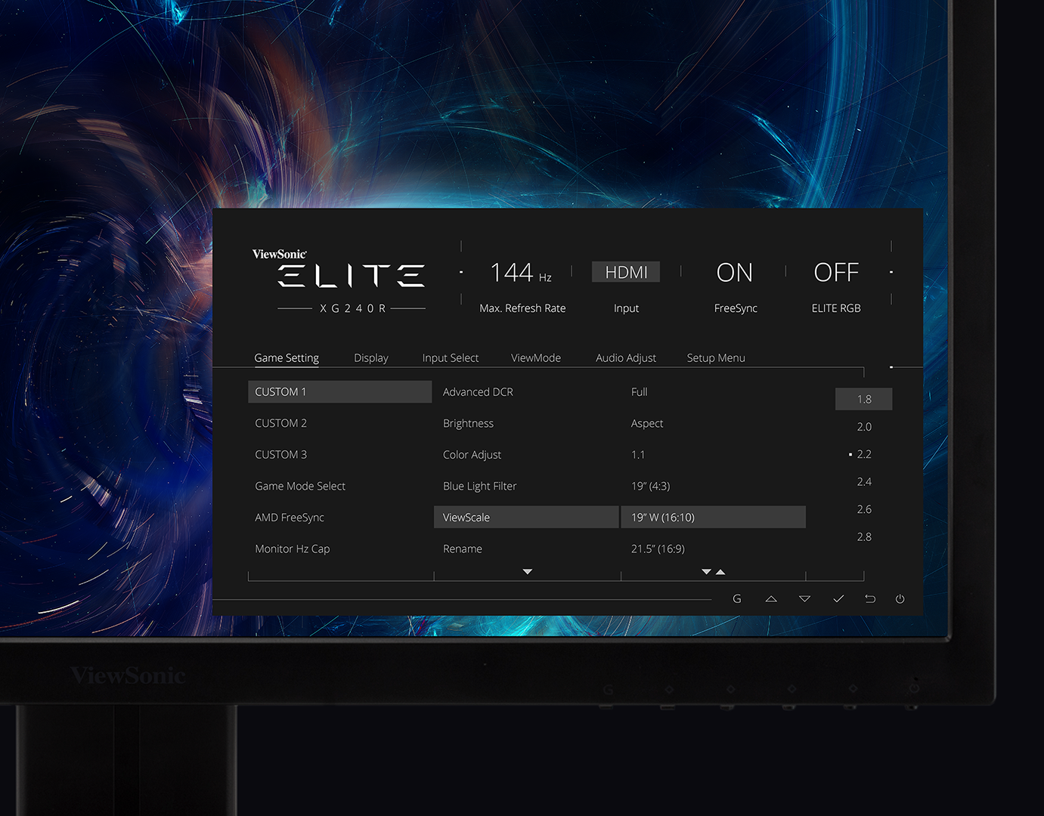1044x816 pixels.
Task: Open the Blue Light Filter option
Action: [x=480, y=487]
